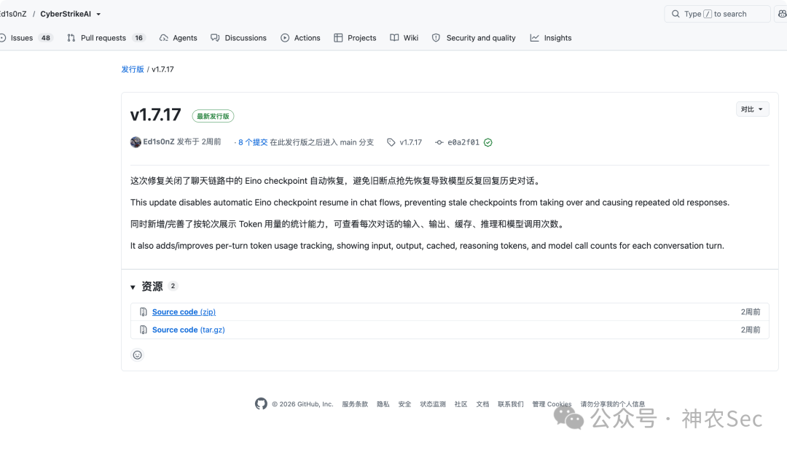Open the 服务条款 footer link
The width and height of the screenshot is (787, 450).
pyautogui.click(x=355, y=404)
